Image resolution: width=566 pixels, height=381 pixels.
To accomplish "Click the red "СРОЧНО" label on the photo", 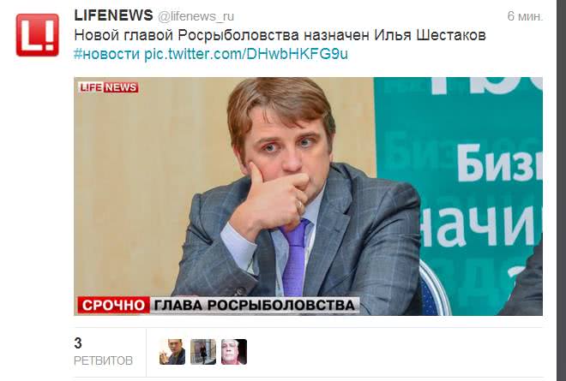I will coord(113,305).
